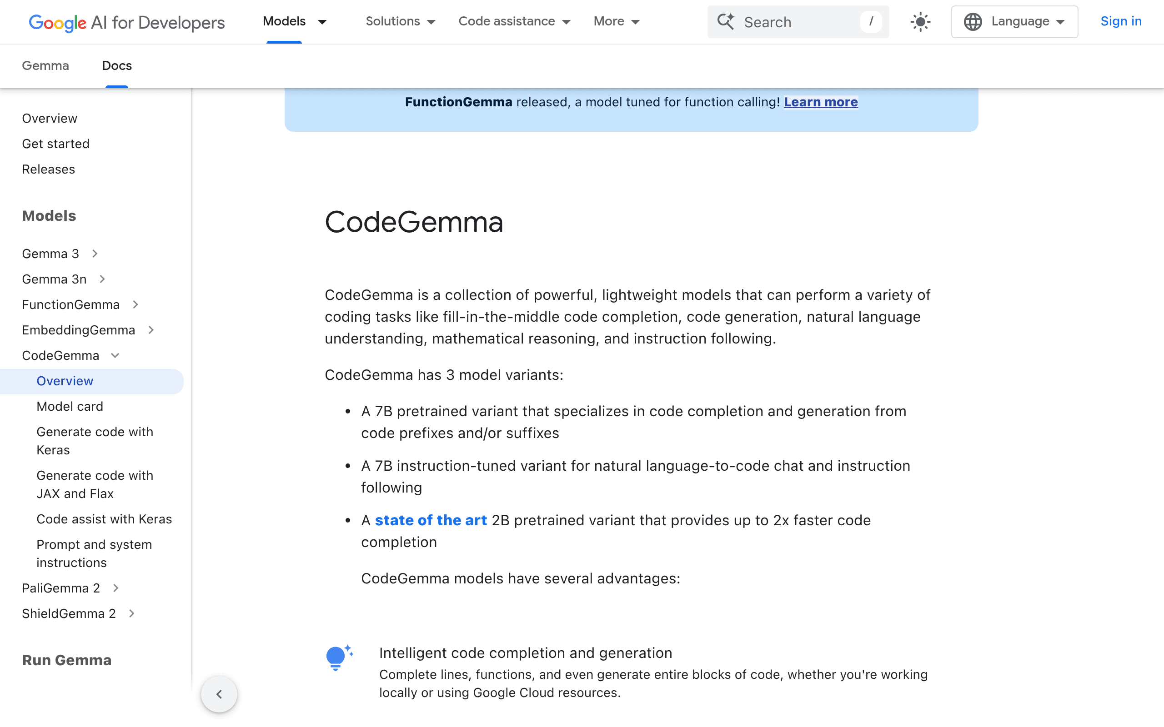Switch to the Docs tab
Viewport: 1164px width, 727px height.
(117, 66)
